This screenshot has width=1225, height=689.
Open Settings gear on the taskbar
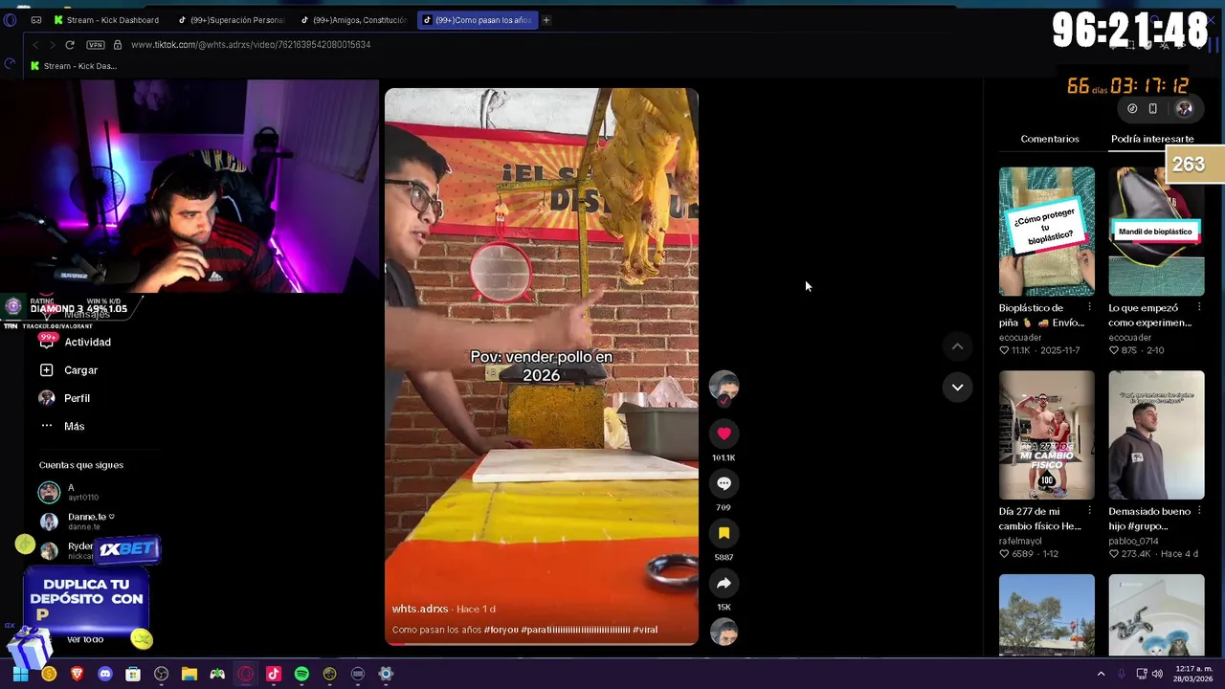click(x=386, y=674)
